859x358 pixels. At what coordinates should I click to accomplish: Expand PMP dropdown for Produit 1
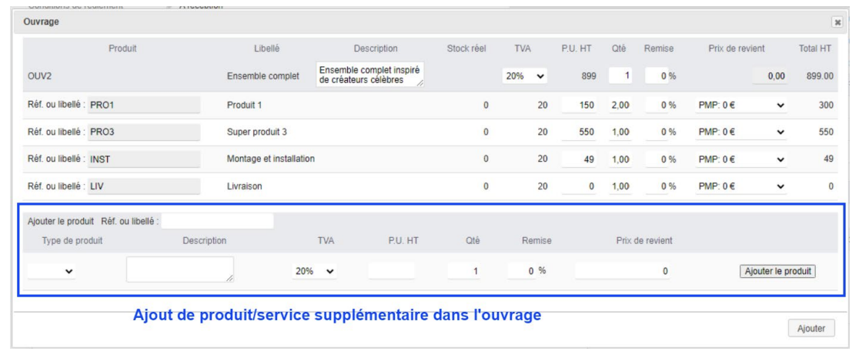742,105
